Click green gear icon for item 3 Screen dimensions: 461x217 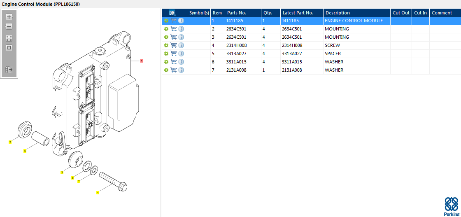click(x=166, y=37)
